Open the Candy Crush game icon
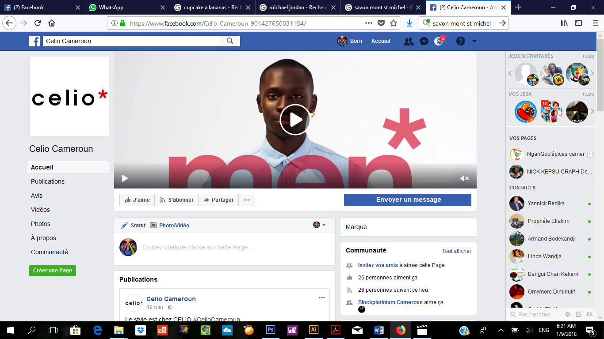Image resolution: width=604 pixels, height=339 pixels. click(x=526, y=112)
